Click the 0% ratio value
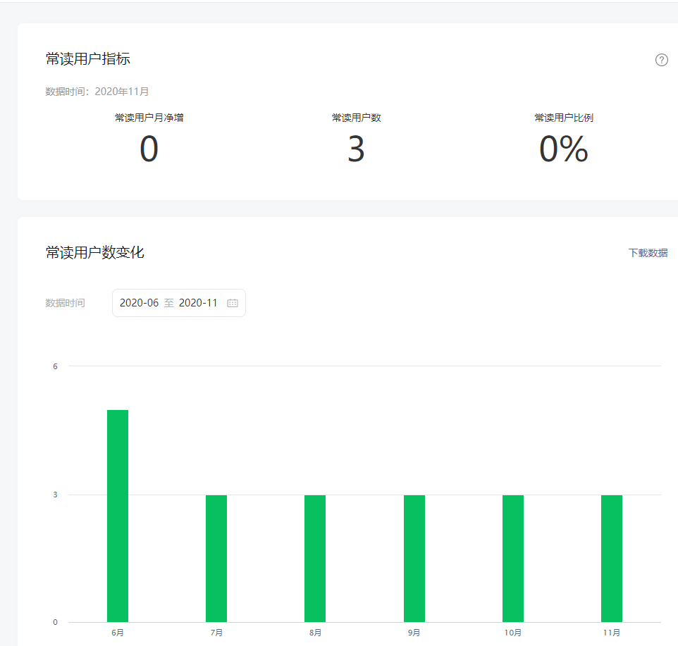This screenshot has height=646, width=678. [564, 149]
